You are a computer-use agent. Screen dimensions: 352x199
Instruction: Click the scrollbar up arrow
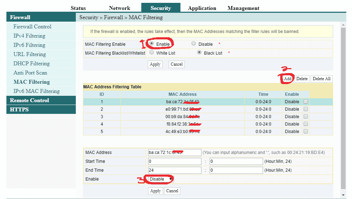343,25
